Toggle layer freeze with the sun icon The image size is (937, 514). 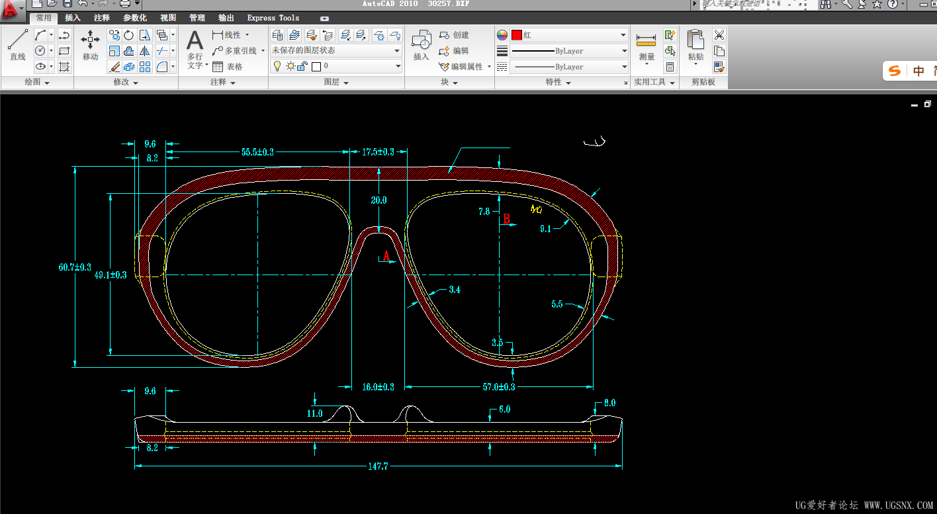(x=290, y=66)
